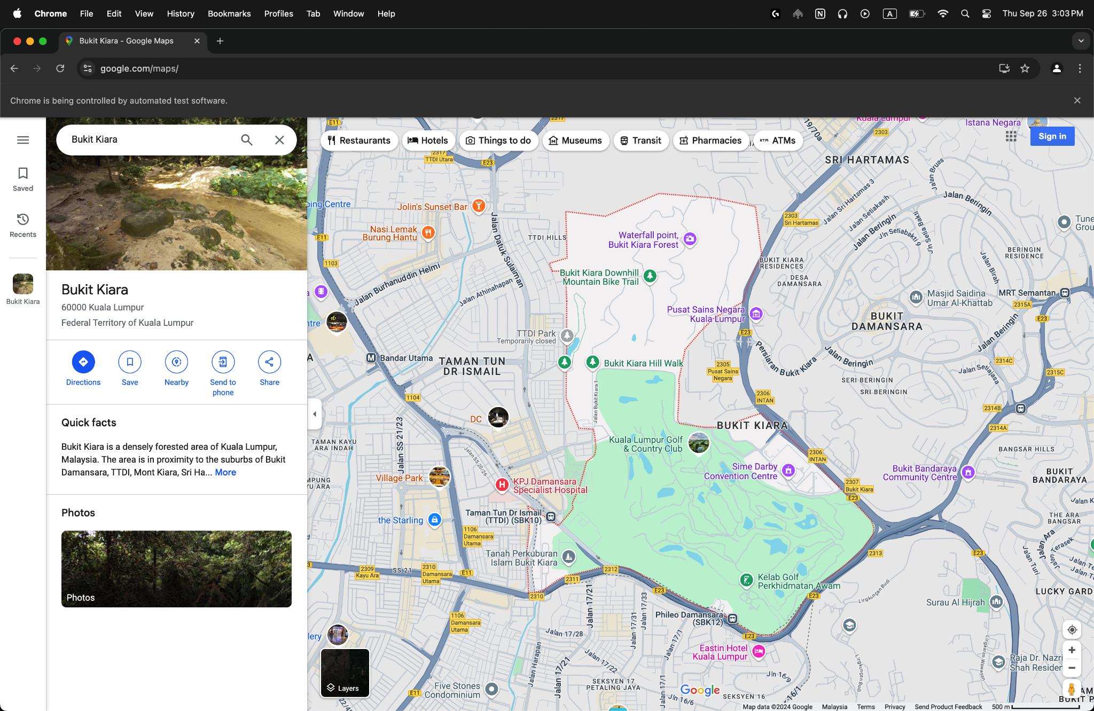
Task: Click the Bukit Kiara Hill Walk park pin
Action: point(592,362)
